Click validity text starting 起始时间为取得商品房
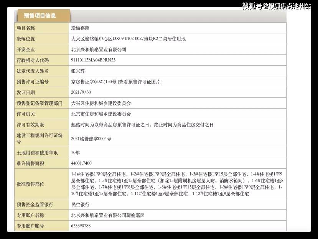This screenshot has width=318, height=239. (x=142, y=125)
